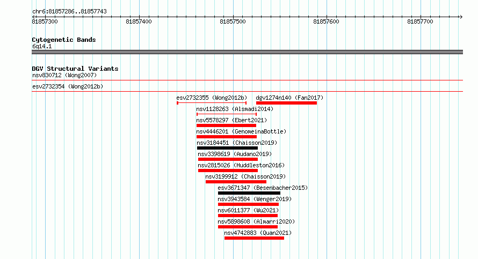This screenshot has width=478, height=259.
Task: Open esv3671347 (Besenbacher2015) label
Action: click(263, 188)
